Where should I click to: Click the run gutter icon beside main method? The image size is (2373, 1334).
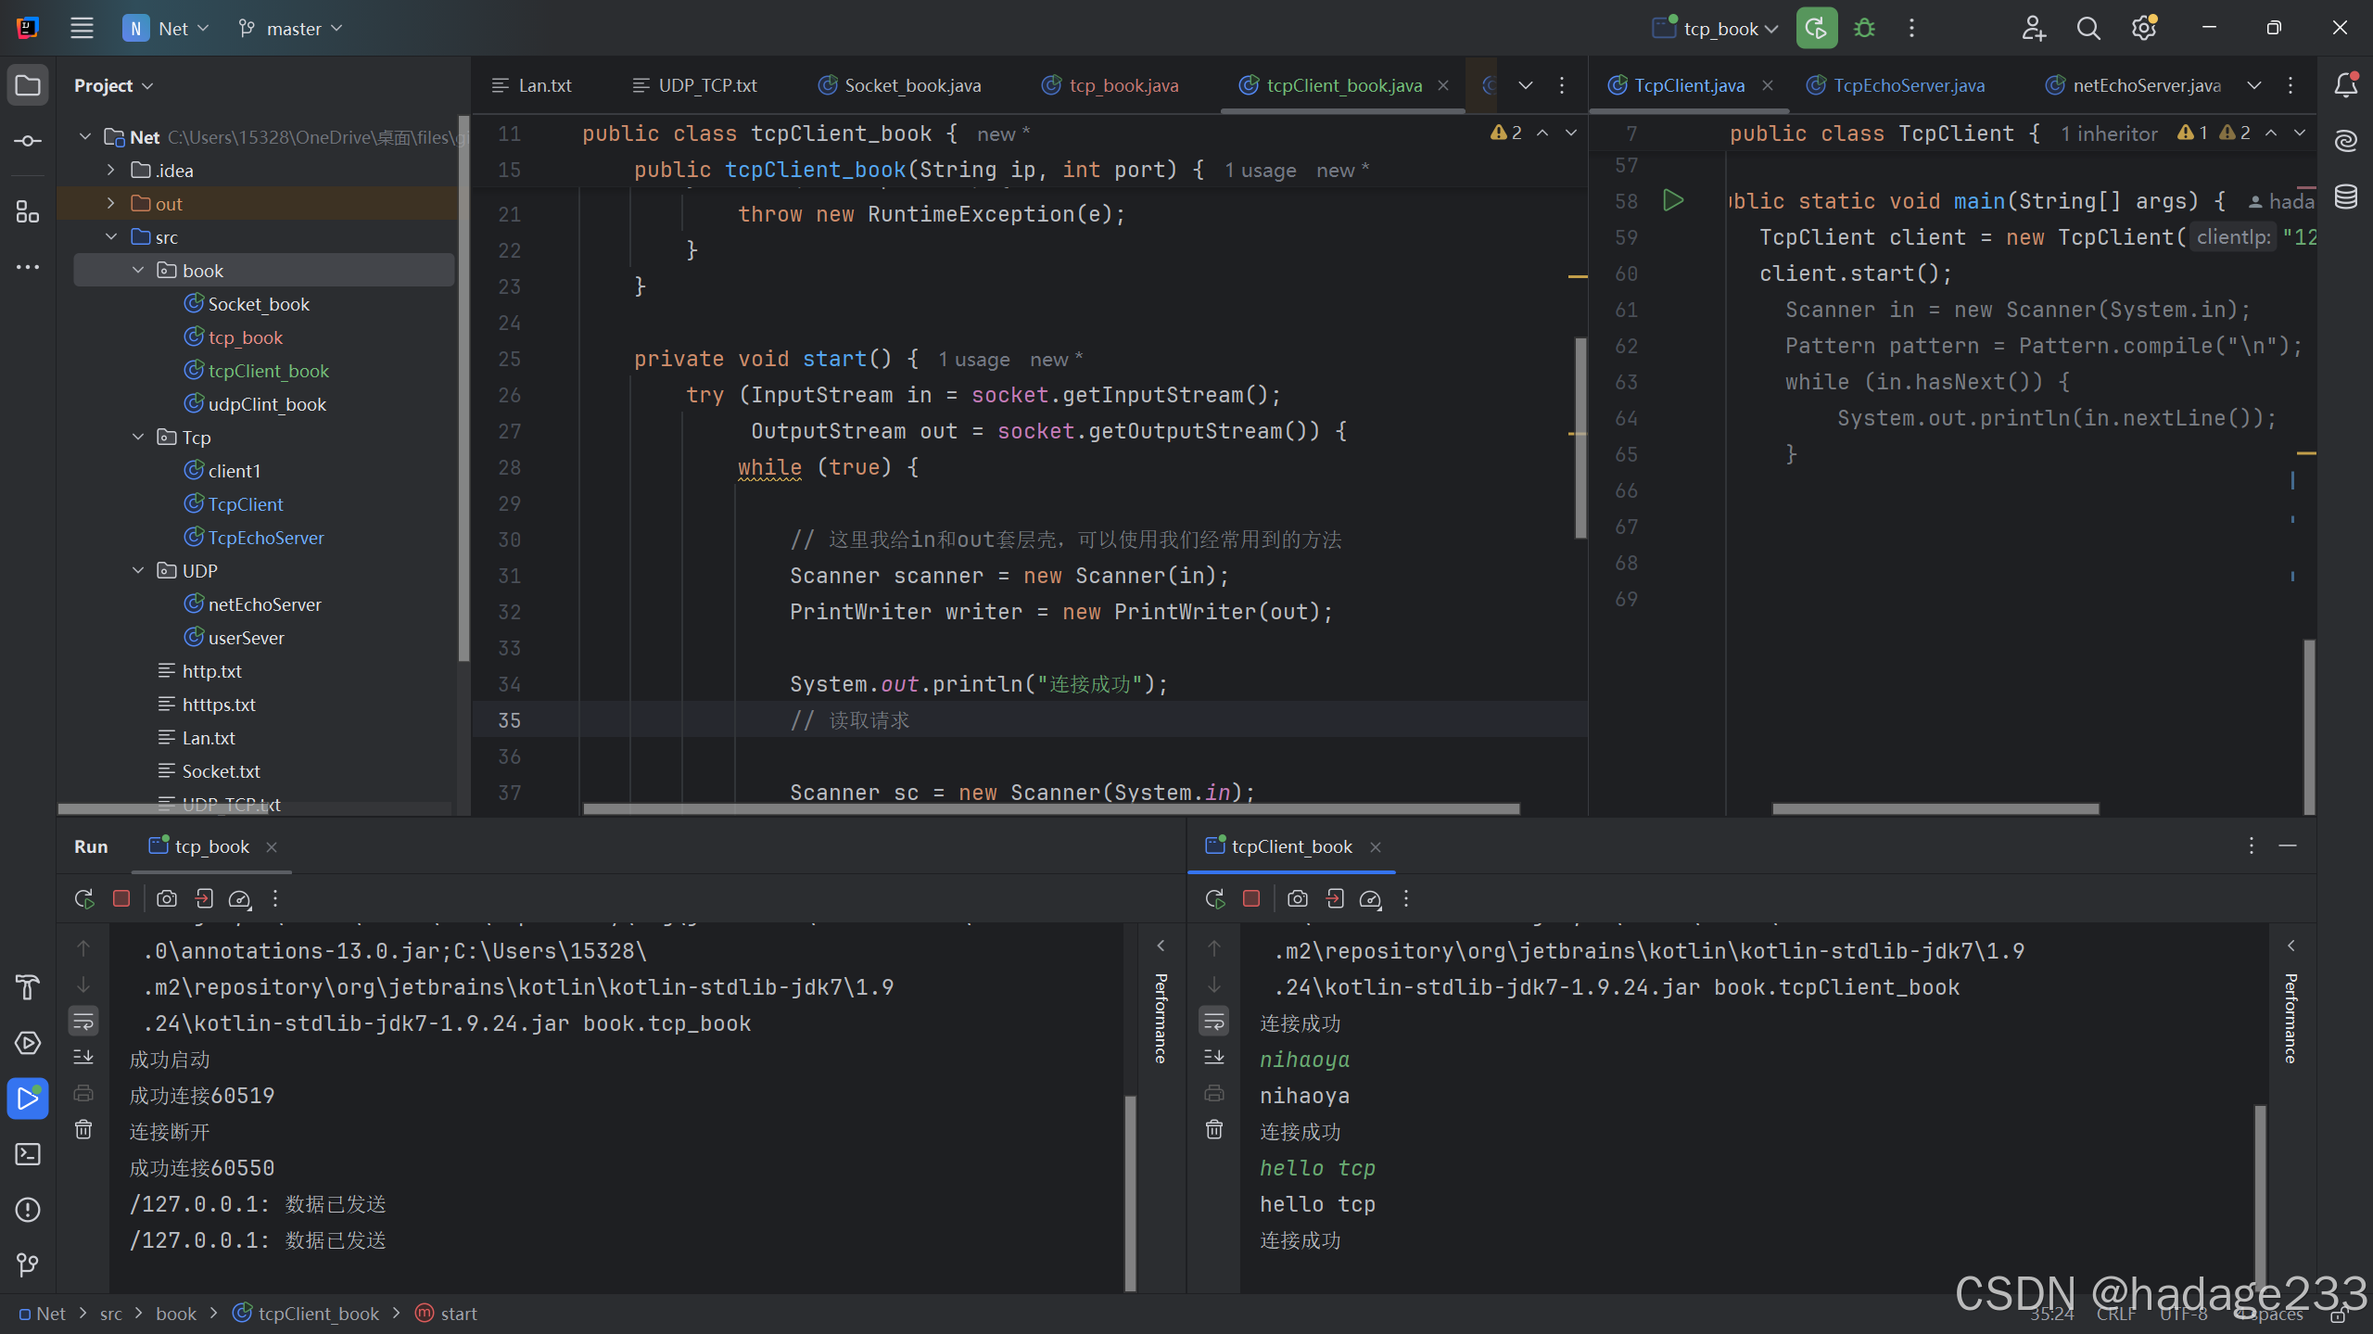(x=1673, y=200)
